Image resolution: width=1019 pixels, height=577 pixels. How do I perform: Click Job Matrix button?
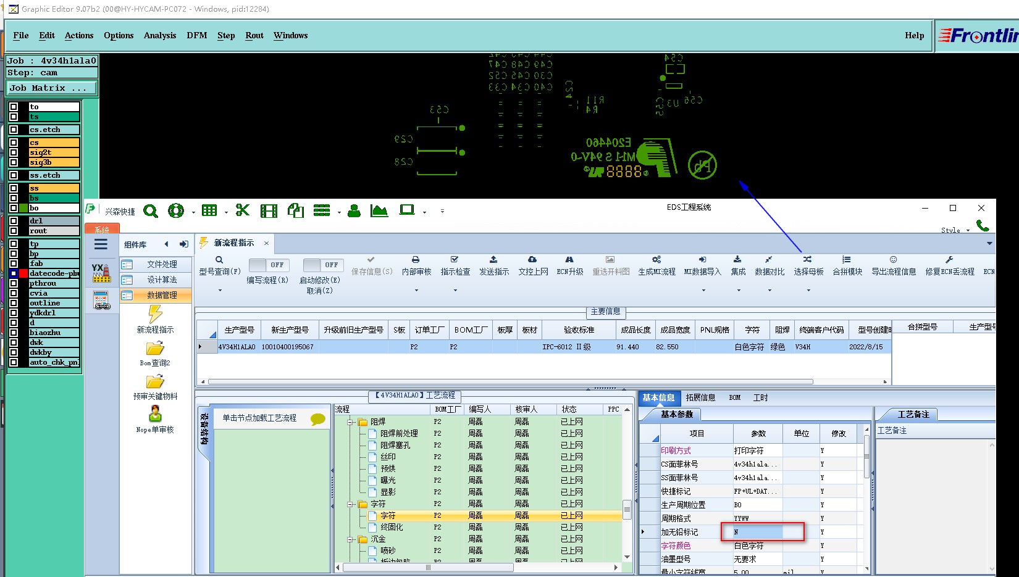click(x=52, y=88)
